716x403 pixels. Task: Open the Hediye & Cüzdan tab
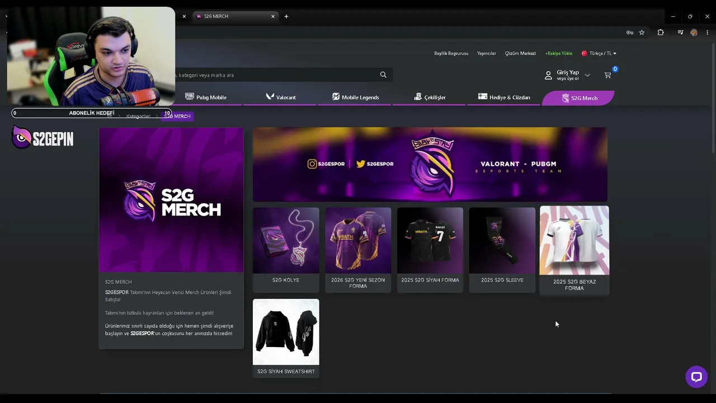click(x=504, y=97)
